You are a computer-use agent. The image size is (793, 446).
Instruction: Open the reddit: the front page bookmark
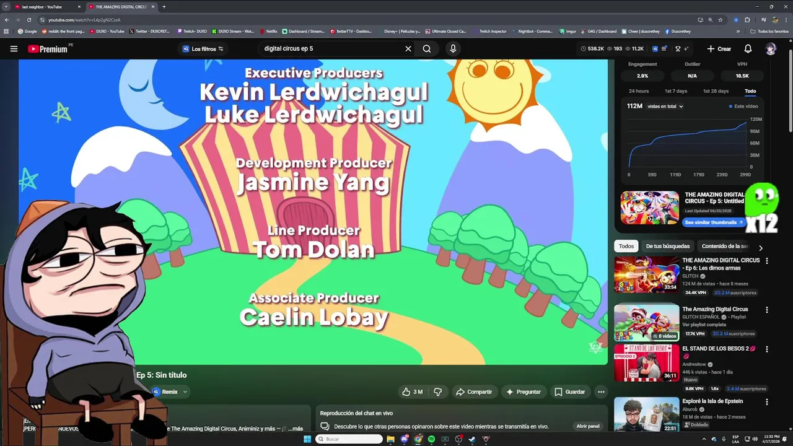pos(63,31)
